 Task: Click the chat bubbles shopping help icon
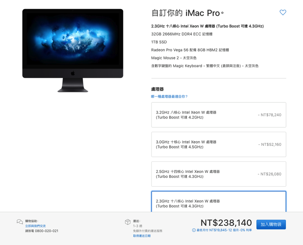[20, 222]
